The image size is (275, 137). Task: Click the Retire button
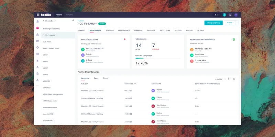(229, 23)
